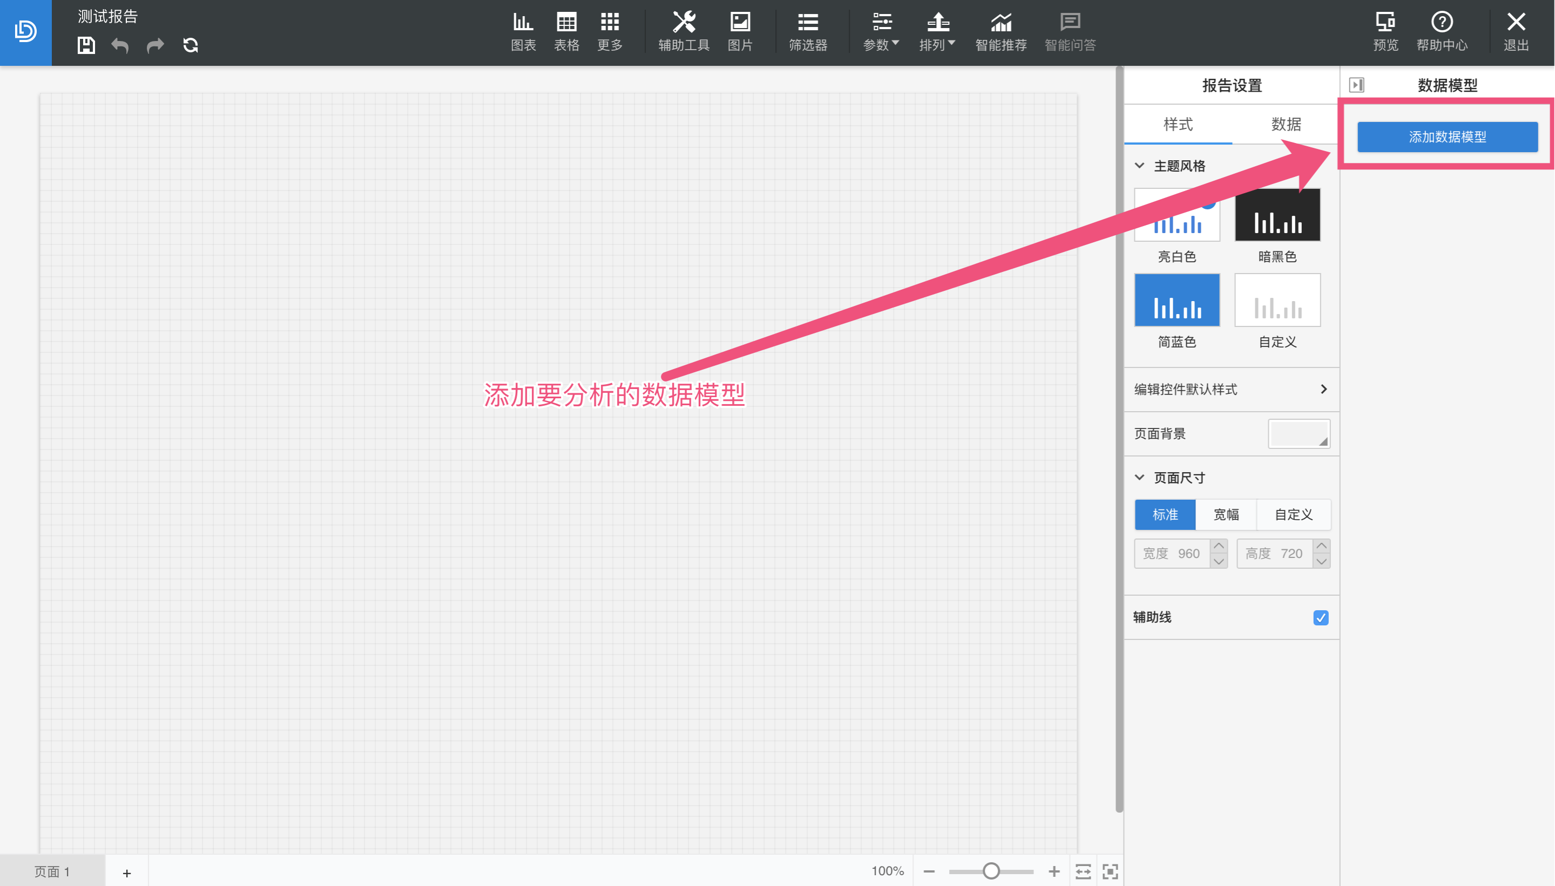Image resolution: width=1555 pixels, height=886 pixels.
Task: Collapse the 主题风格 section
Action: tap(1139, 166)
